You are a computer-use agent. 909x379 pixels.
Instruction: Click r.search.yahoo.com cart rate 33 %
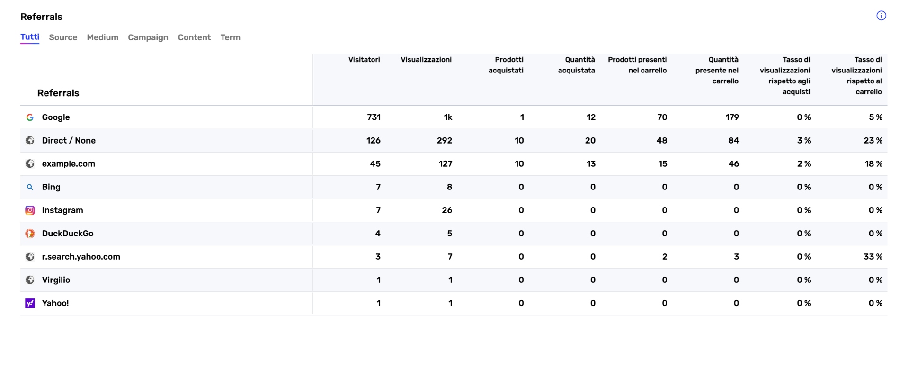pyautogui.click(x=873, y=256)
